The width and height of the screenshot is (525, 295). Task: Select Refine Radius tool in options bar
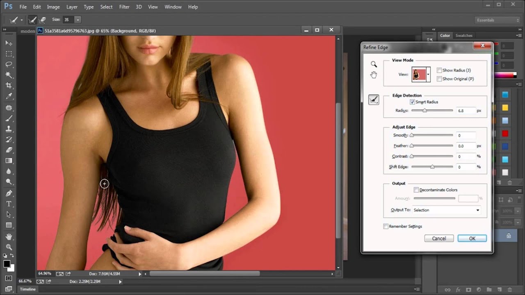32,20
